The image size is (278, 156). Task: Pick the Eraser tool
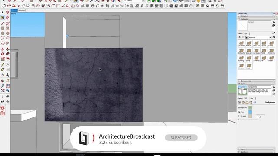tap(8, 17)
